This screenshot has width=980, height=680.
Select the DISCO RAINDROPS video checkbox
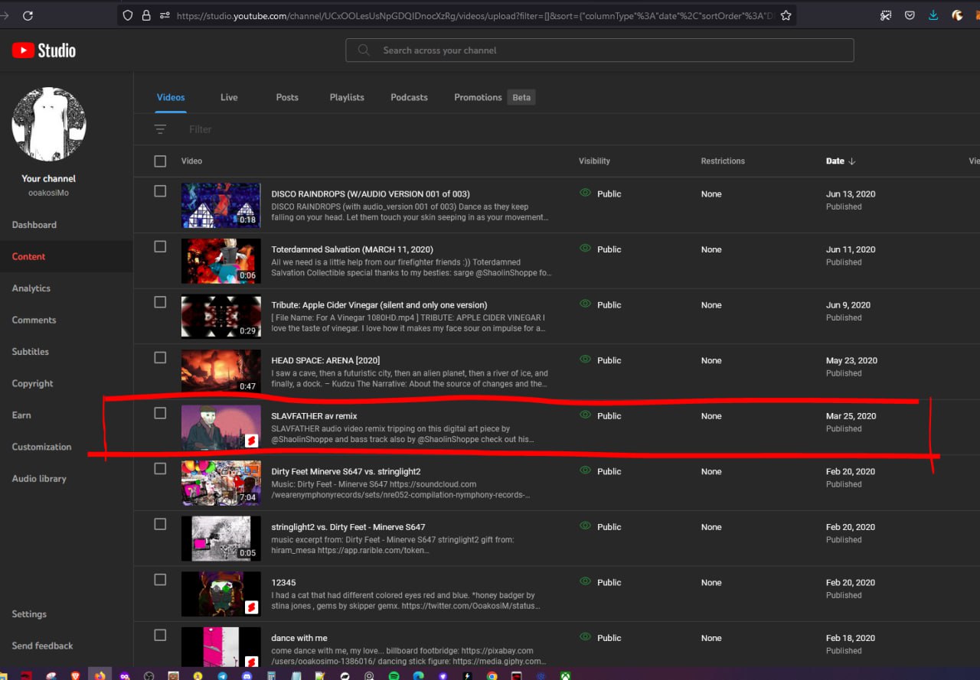point(160,191)
